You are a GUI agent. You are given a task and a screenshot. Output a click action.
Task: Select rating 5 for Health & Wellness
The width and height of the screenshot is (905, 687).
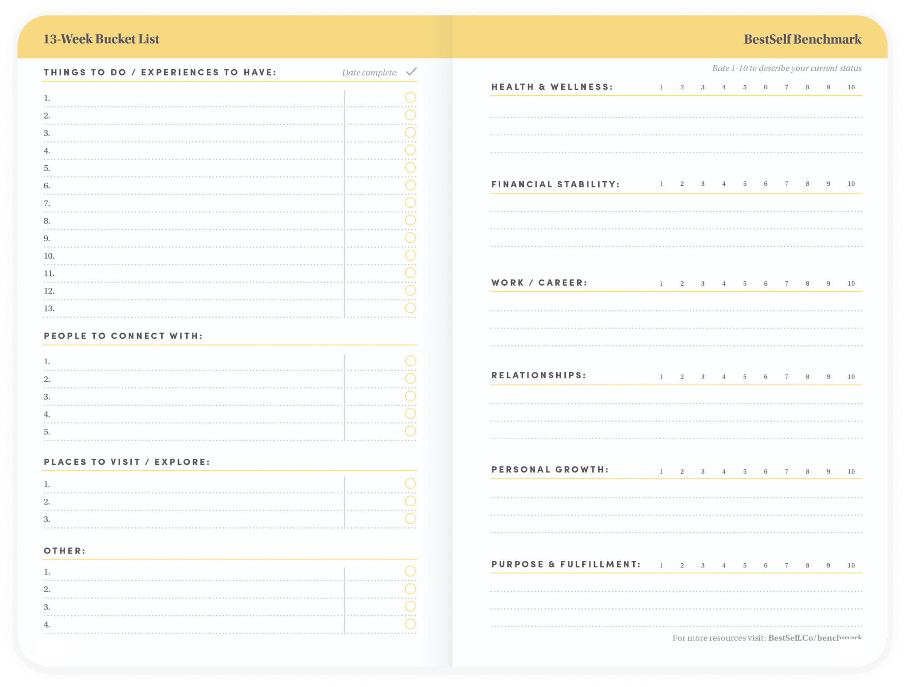point(745,87)
